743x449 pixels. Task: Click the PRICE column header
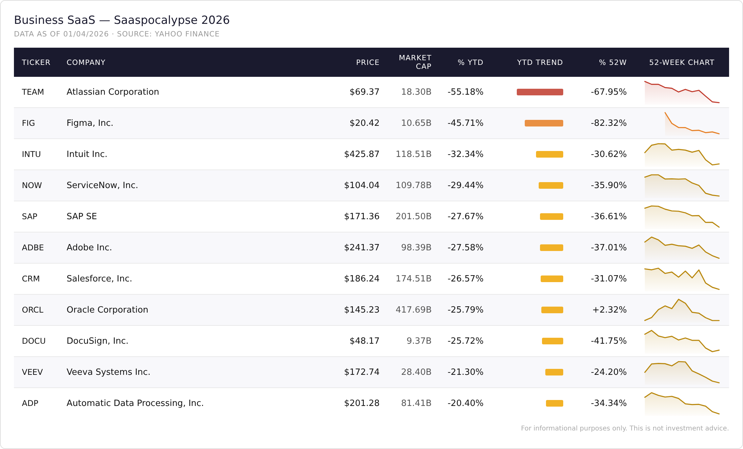tap(368, 62)
